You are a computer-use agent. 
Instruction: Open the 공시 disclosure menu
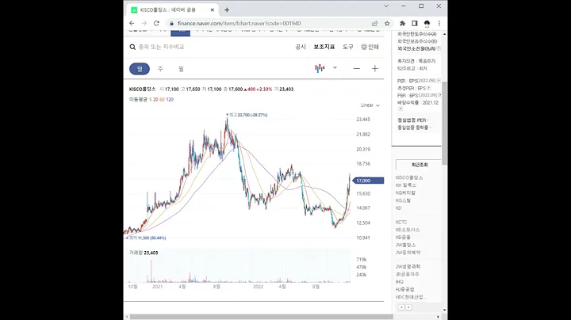click(x=301, y=47)
